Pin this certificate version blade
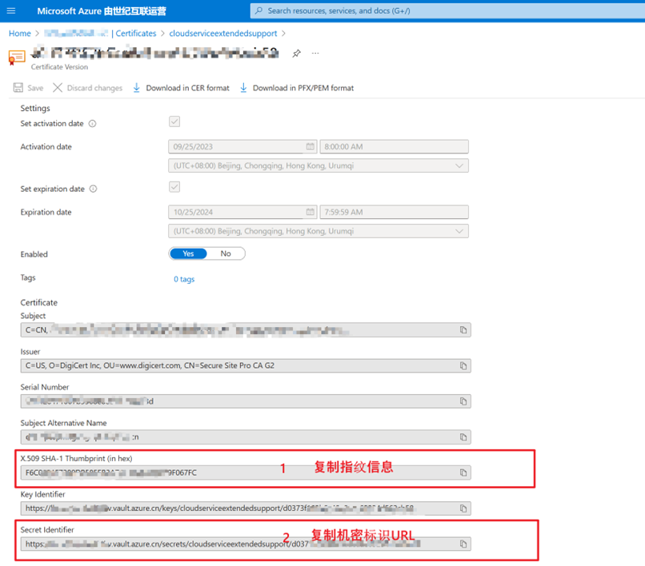 [296, 54]
